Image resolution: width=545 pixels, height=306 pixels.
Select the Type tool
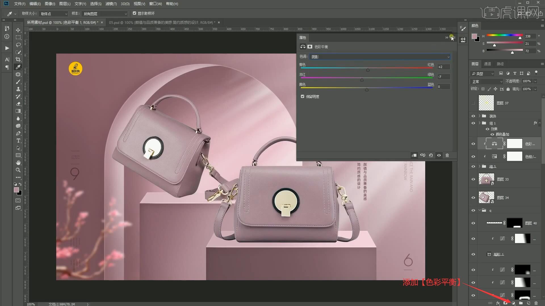click(18, 141)
